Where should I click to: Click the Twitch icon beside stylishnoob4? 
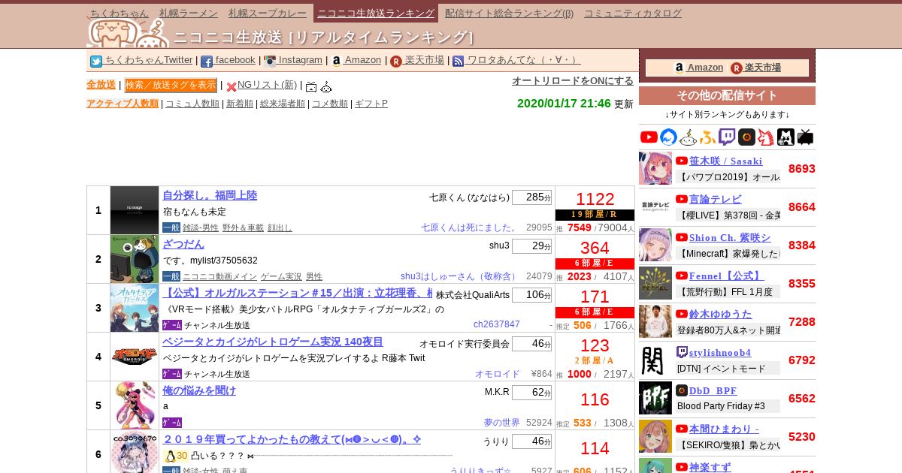coord(682,352)
